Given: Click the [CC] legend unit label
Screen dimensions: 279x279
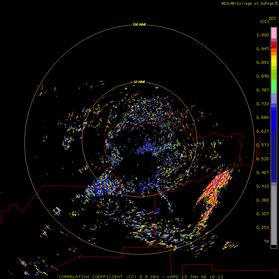Looking at the screenshot, I should (264, 21).
